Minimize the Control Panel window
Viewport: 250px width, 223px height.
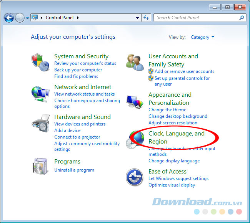(215, 7)
